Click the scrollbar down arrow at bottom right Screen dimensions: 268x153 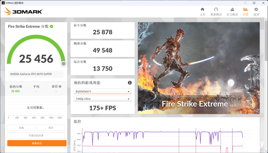266,151
